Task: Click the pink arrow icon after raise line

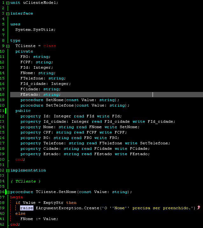Action: [199, 207]
